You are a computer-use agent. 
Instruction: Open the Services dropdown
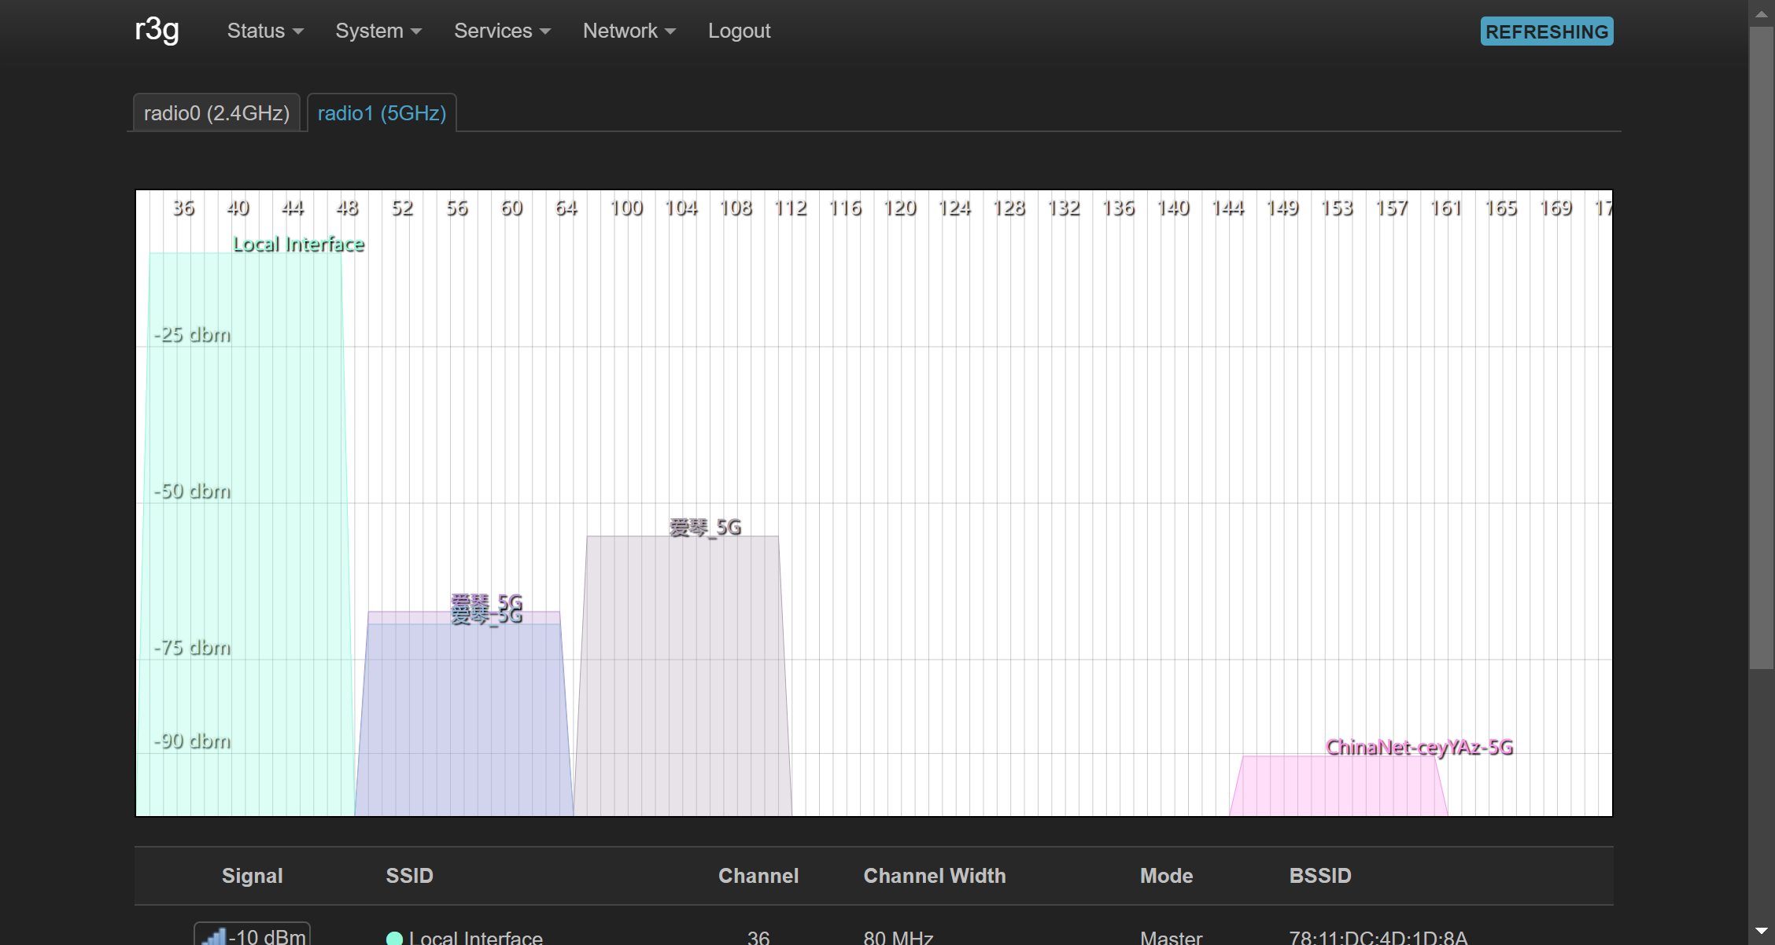pos(502,31)
